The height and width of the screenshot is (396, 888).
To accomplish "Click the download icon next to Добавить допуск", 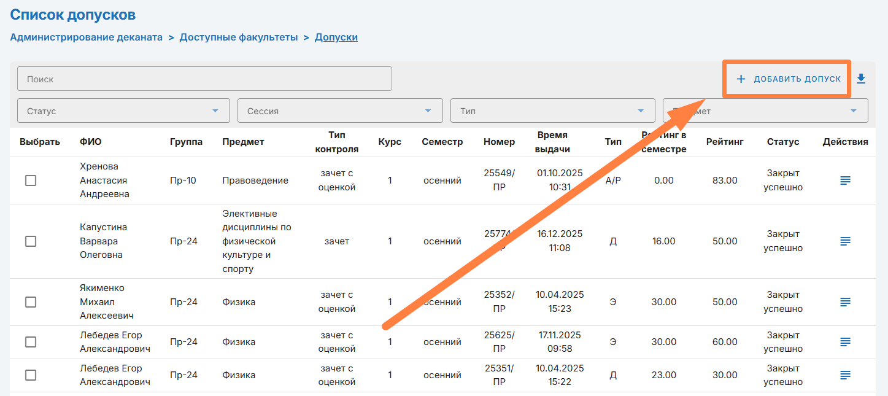I will click(861, 79).
